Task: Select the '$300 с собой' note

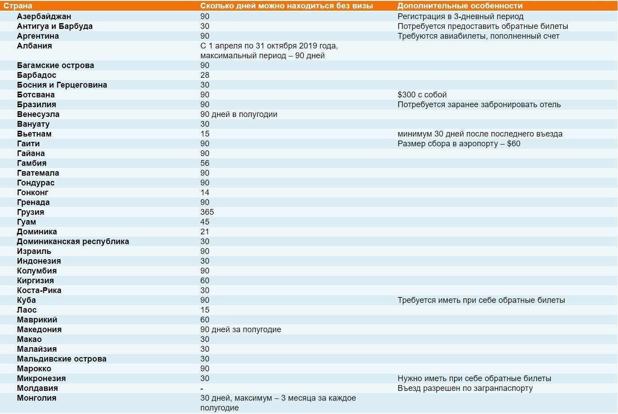Action: (422, 95)
